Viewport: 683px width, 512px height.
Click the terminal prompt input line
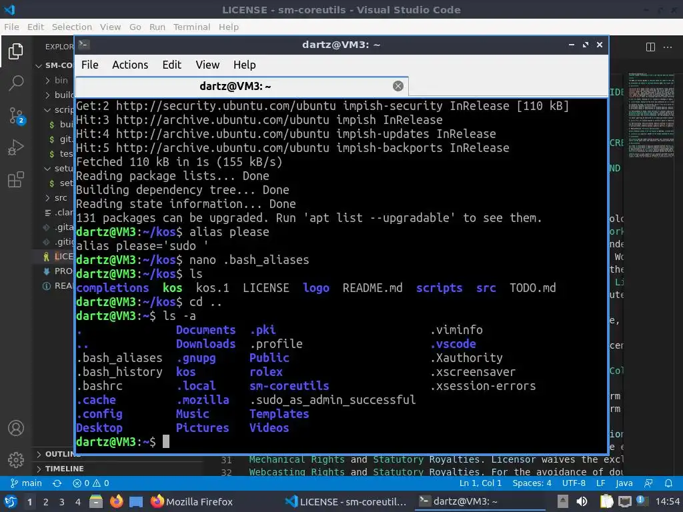pyautogui.click(x=341, y=442)
